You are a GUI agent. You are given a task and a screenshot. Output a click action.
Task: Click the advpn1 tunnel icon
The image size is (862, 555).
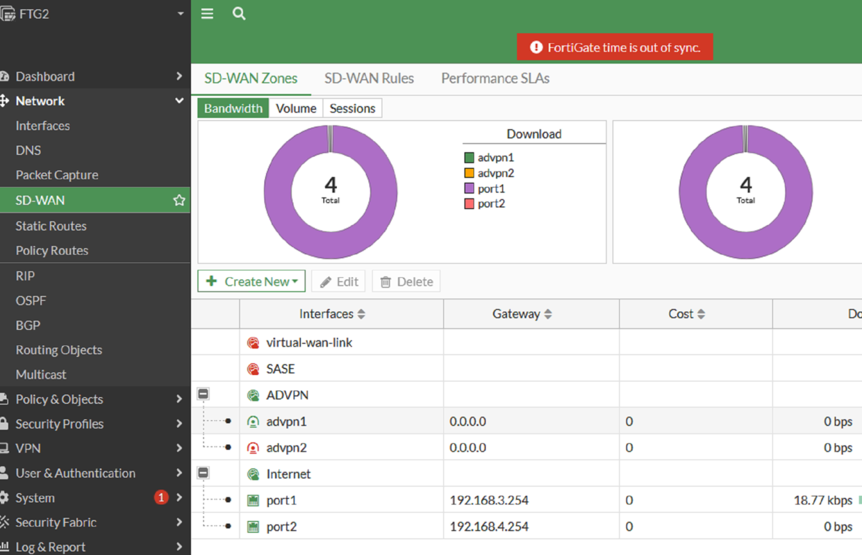[x=253, y=422]
